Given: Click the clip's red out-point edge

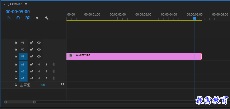Looking at the screenshot, I should [202, 56].
